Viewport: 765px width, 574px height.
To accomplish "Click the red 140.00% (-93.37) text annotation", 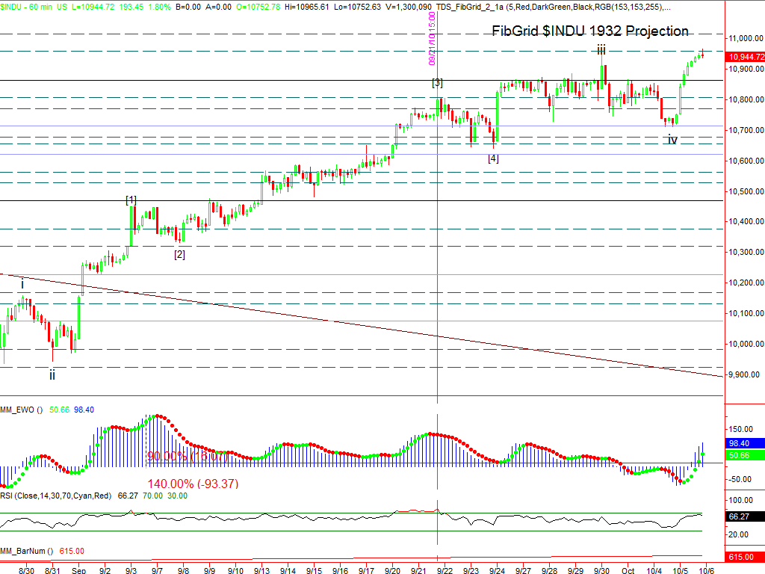I will [193, 484].
